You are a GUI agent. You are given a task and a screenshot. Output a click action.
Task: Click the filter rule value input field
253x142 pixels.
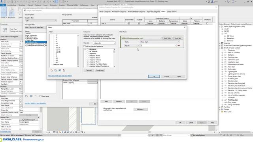(159, 46)
